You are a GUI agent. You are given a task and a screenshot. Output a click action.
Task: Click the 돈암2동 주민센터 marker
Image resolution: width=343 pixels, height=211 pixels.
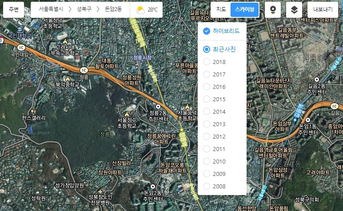(x=153, y=187)
